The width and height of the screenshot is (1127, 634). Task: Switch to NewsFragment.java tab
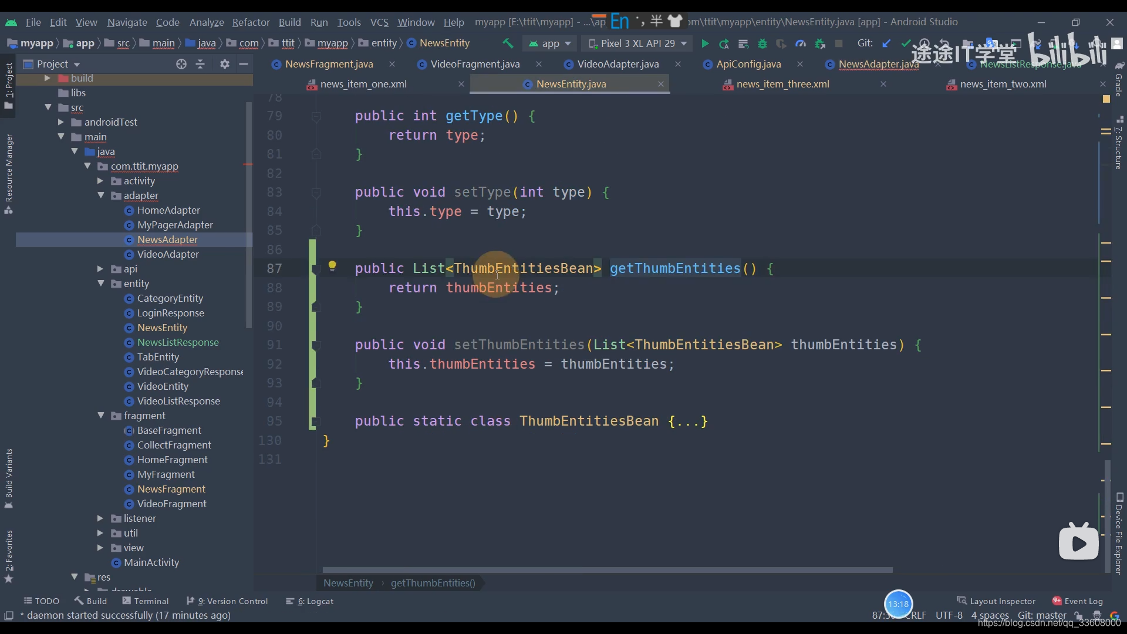point(329,64)
